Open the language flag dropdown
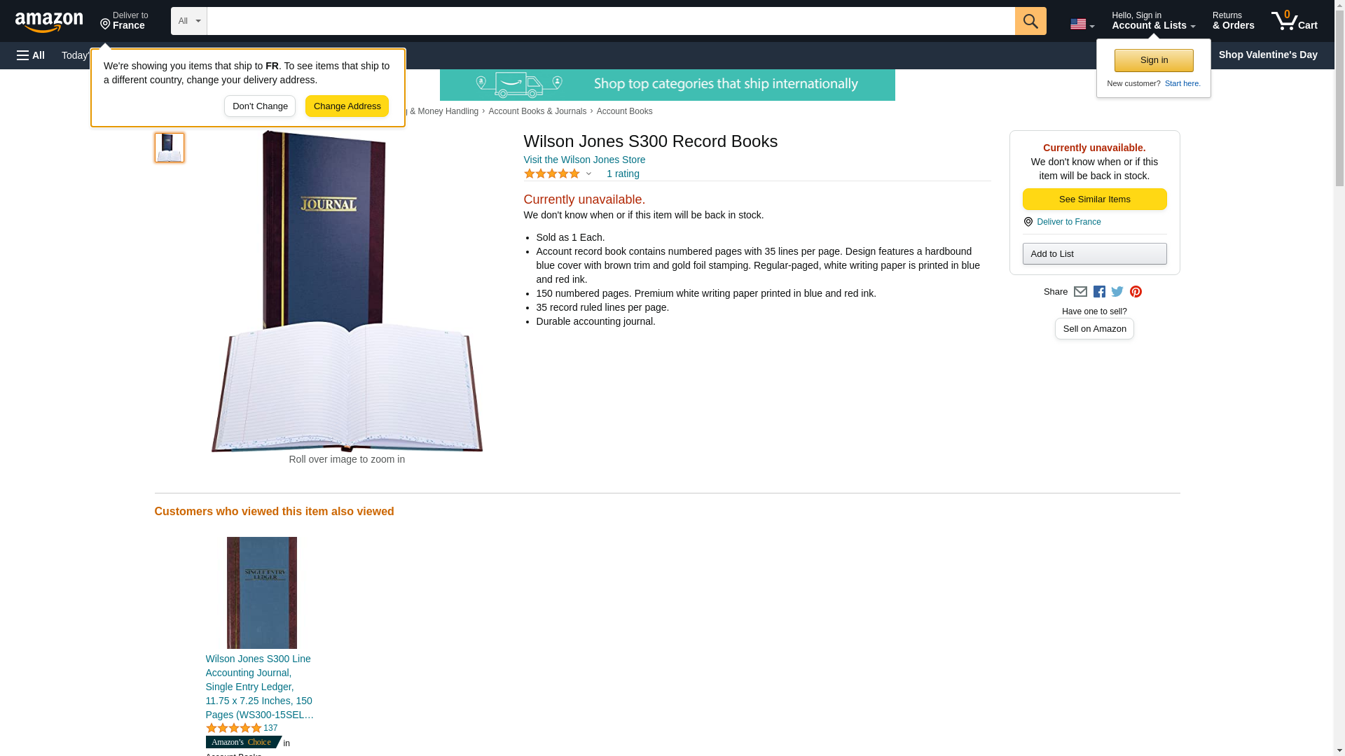 [1082, 24]
